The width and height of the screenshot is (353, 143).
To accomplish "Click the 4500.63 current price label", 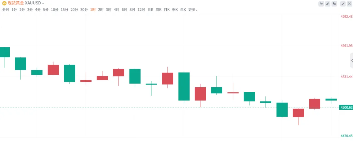I will coord(346,107).
